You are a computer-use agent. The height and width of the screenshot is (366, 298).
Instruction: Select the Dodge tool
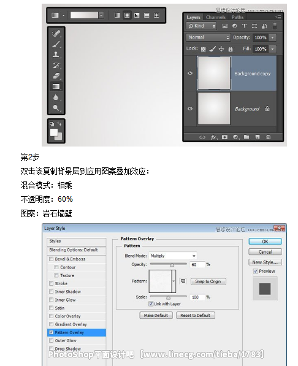(56, 108)
